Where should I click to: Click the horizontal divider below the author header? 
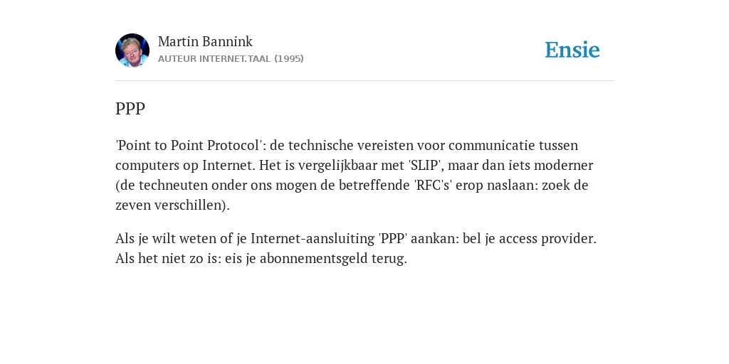(364, 81)
